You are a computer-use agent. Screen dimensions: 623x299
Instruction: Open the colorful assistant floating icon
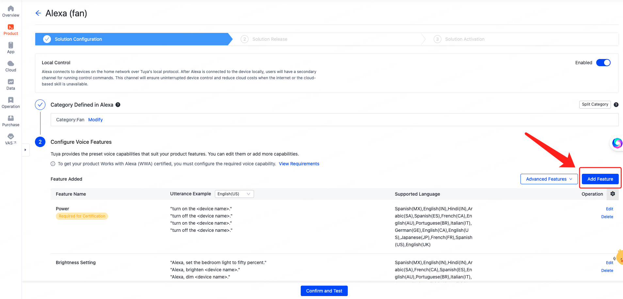617,143
